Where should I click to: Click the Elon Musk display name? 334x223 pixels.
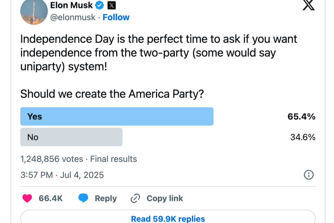click(x=71, y=5)
